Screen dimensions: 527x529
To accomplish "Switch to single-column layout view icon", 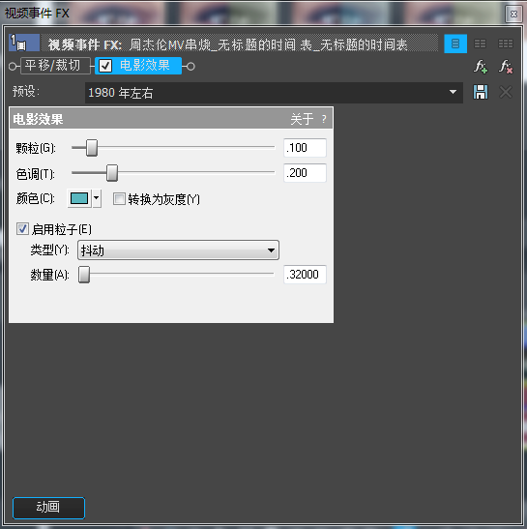I will pyautogui.click(x=455, y=44).
